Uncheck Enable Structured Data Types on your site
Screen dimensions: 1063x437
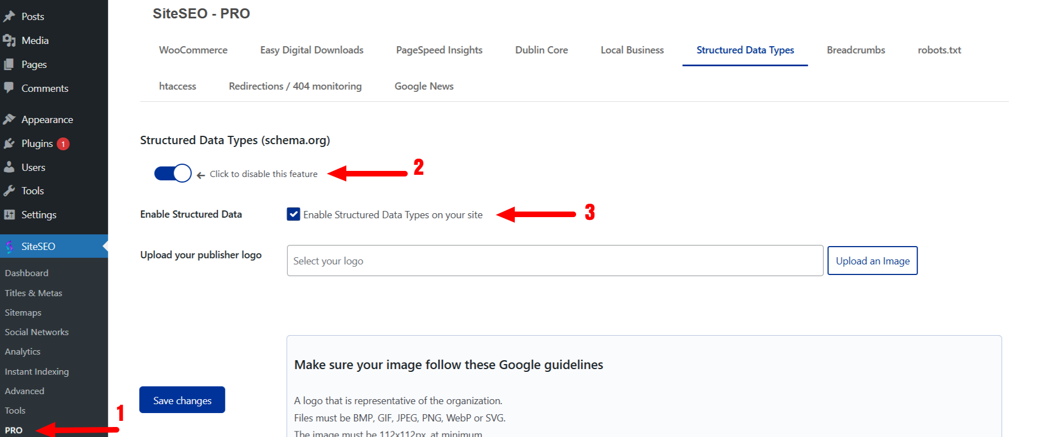(293, 214)
